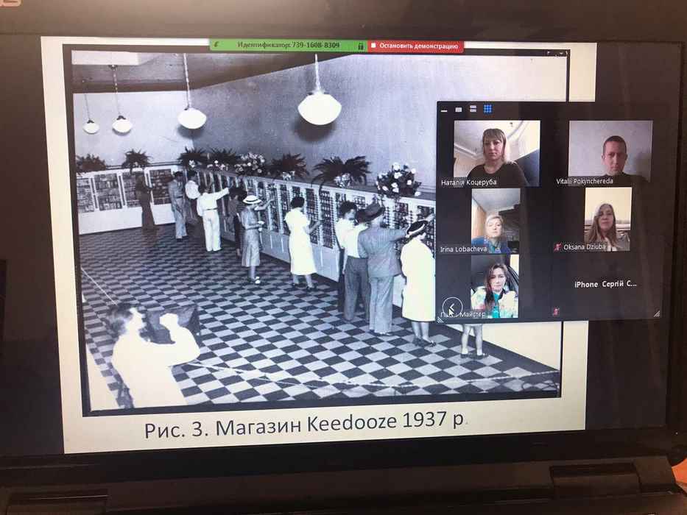This screenshot has height=515, width=687.
Task: Click the meeting ID 739-1608-8309 label
Action: 288,46
